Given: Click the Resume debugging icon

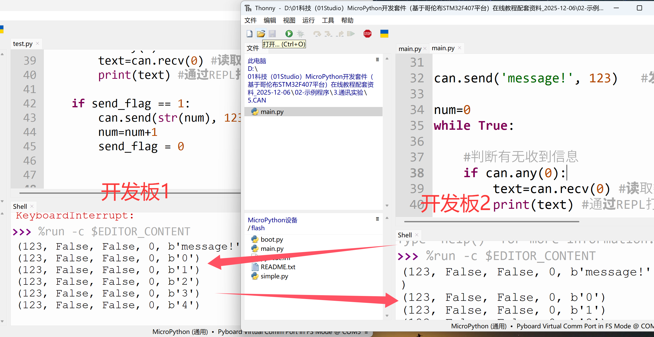Looking at the screenshot, I should click(x=351, y=34).
